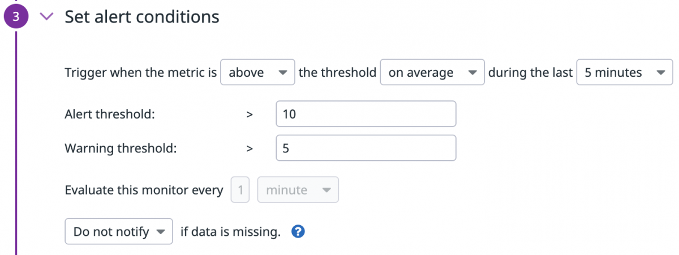Click the Alert threshold input showing 10
The image size is (679, 255).
(x=366, y=114)
